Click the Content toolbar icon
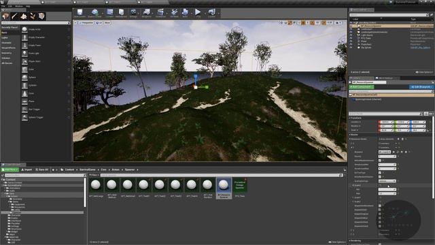Screen dimensions: 435x245 pyautogui.click(x=110, y=13)
